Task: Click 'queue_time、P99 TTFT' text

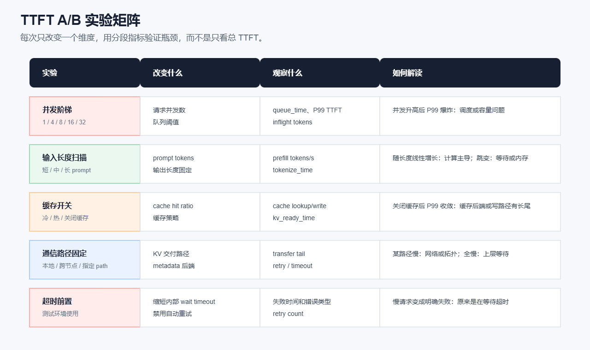Action: click(307, 110)
